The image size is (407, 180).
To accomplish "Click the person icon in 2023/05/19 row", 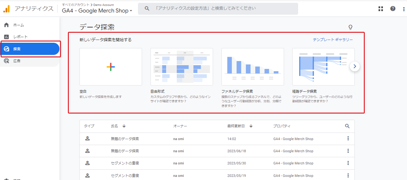I will point(88,176).
